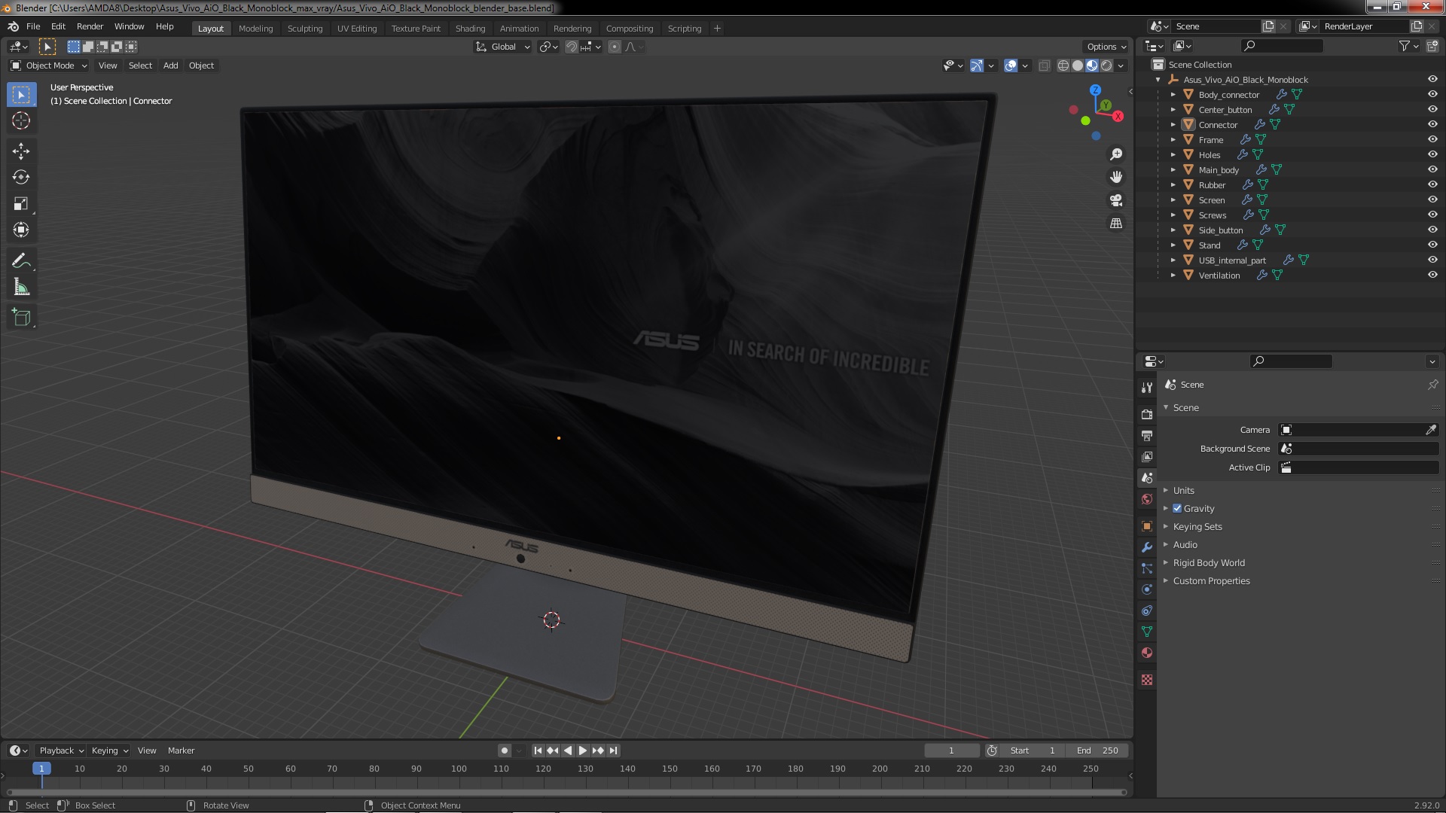Activate the Scale tool
The width and height of the screenshot is (1446, 813).
point(21,203)
